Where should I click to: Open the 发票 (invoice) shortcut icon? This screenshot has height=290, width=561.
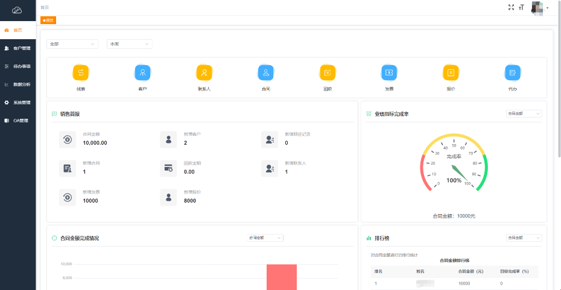(x=389, y=72)
